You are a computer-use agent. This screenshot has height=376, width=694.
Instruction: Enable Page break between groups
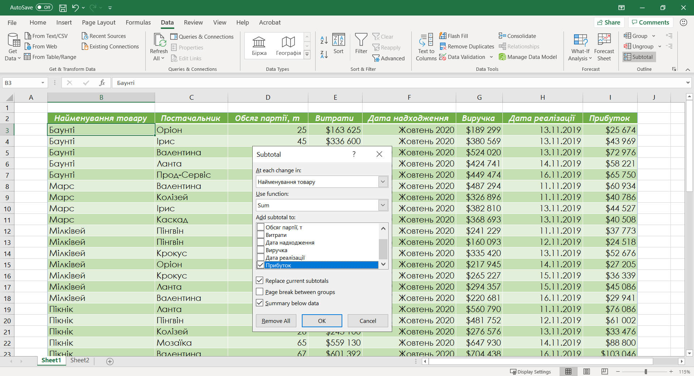click(260, 292)
